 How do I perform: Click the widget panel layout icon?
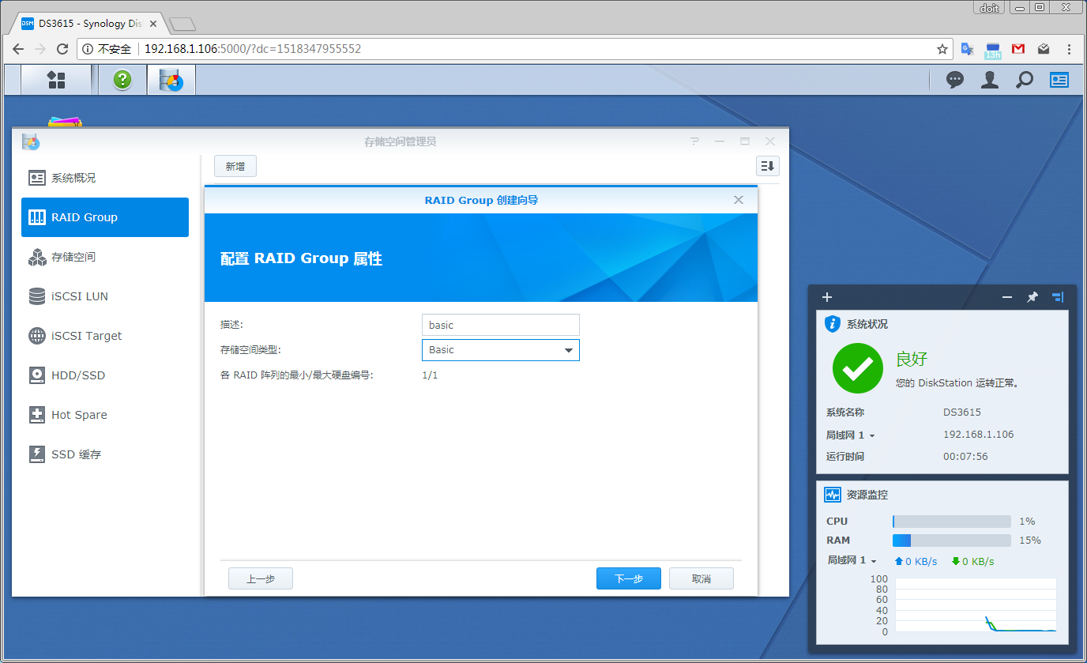pos(1058,297)
